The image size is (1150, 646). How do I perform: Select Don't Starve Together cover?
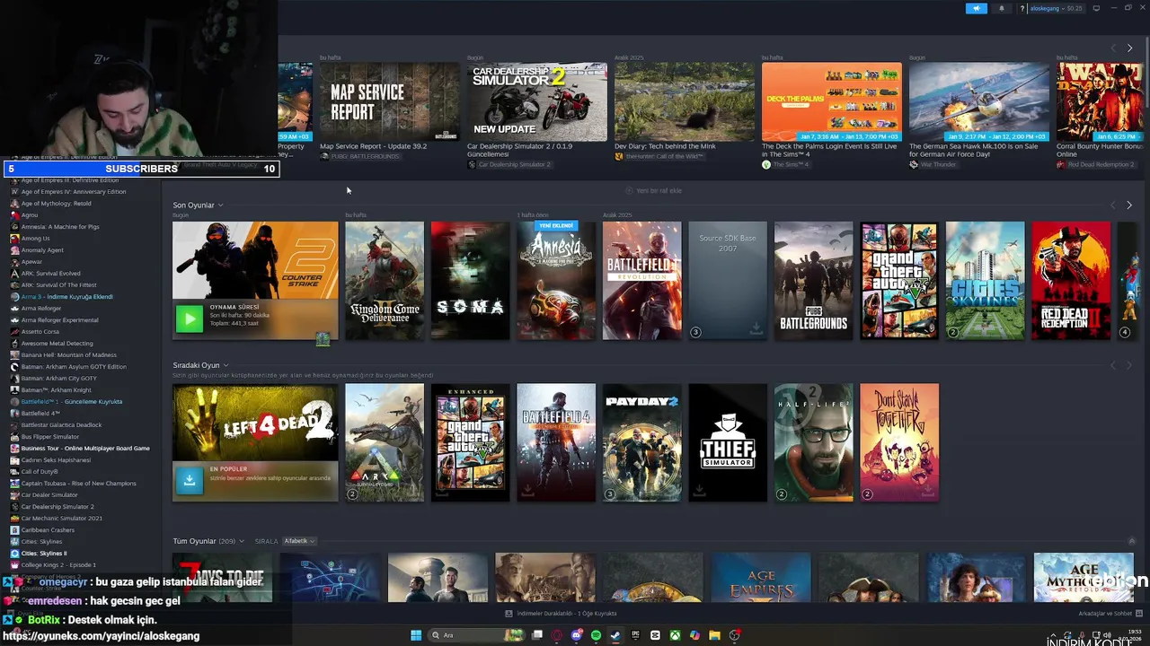pyautogui.click(x=899, y=442)
